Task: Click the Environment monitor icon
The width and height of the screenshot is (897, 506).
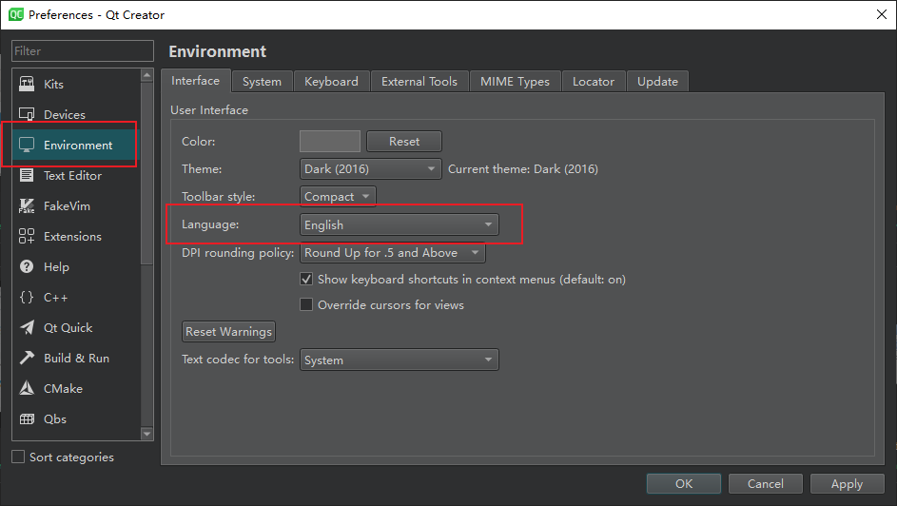Action: pos(27,145)
